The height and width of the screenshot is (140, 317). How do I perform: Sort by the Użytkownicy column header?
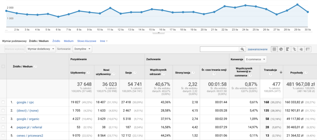point(78,73)
